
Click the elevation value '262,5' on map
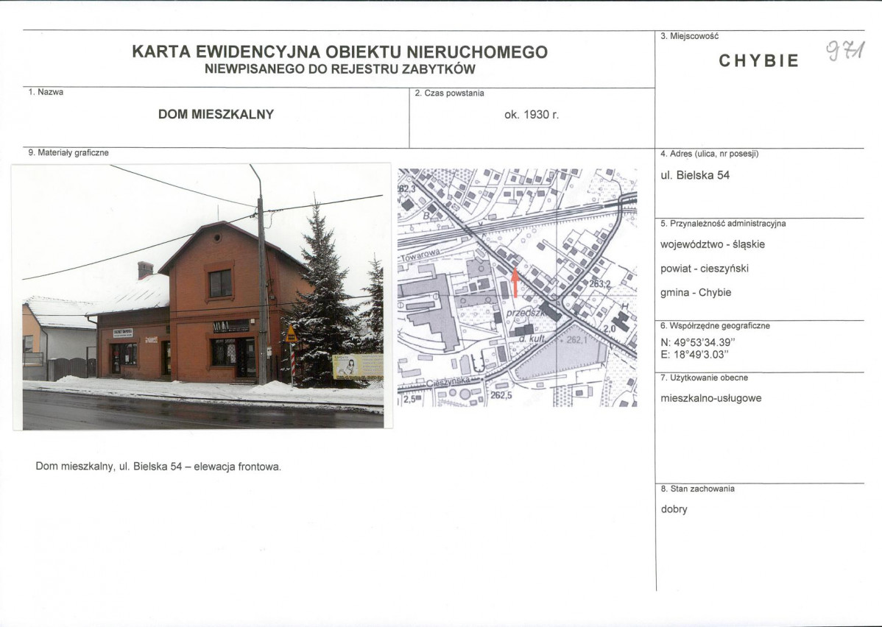(501, 394)
